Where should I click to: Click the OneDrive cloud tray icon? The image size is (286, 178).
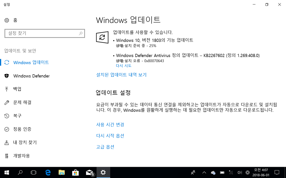tap(213, 173)
